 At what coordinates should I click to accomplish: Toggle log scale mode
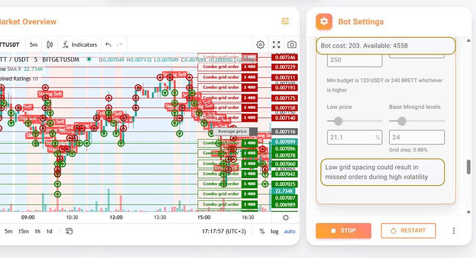tap(275, 231)
